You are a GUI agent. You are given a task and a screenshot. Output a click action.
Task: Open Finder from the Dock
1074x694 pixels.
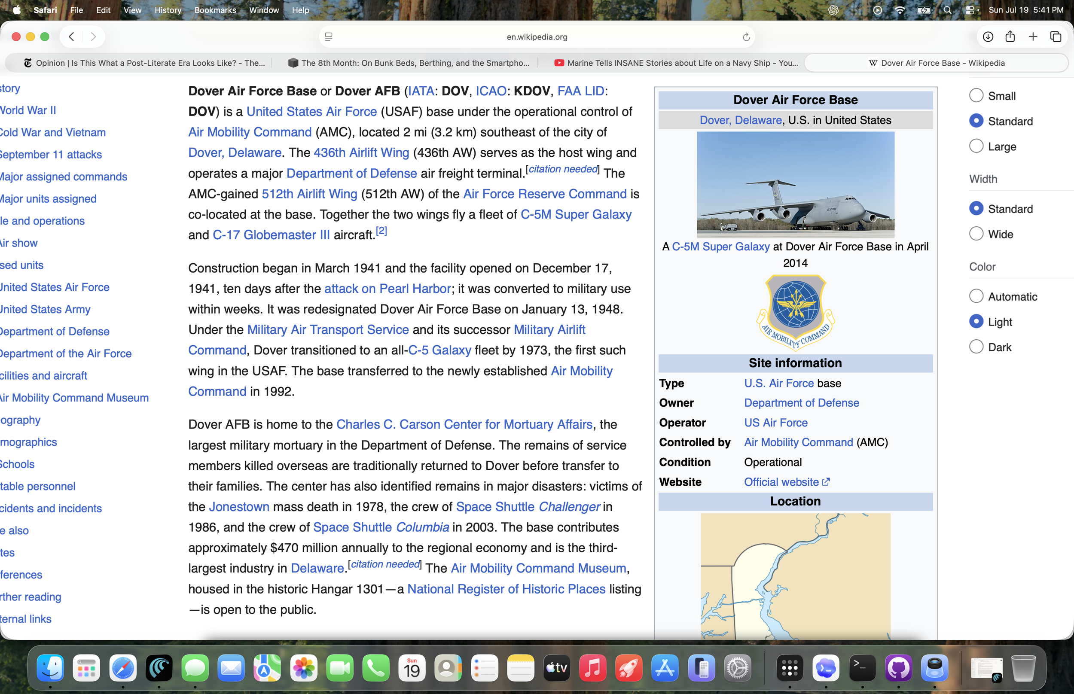pyautogui.click(x=50, y=667)
